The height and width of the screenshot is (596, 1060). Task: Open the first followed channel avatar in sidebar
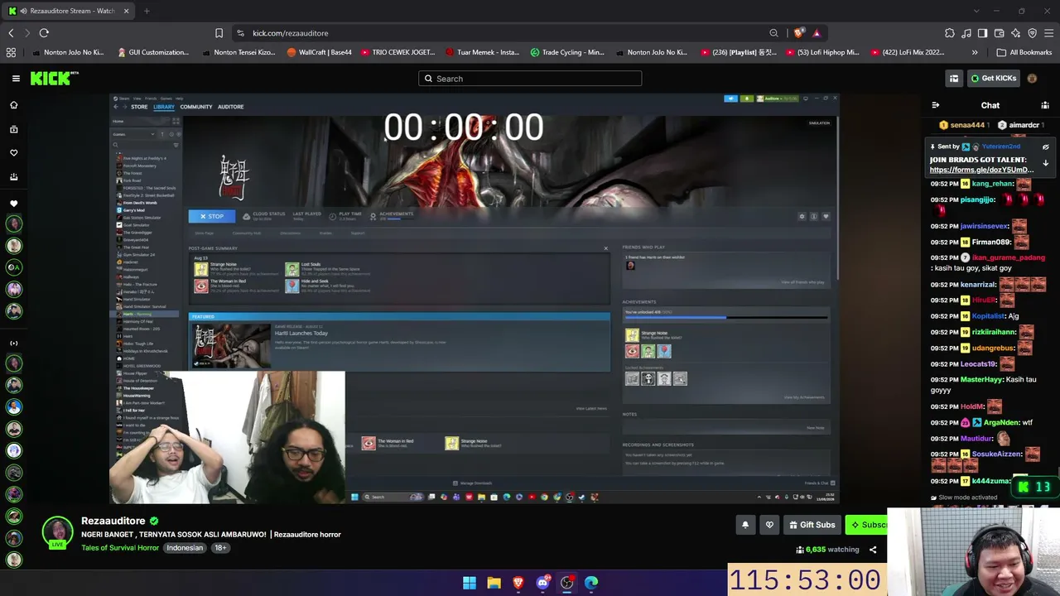tap(13, 223)
